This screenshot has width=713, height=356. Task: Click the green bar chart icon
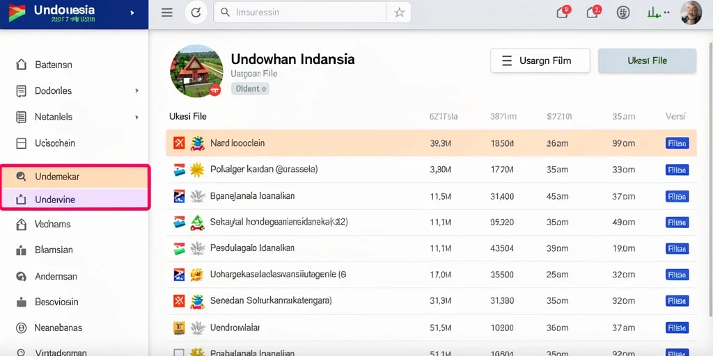653,13
